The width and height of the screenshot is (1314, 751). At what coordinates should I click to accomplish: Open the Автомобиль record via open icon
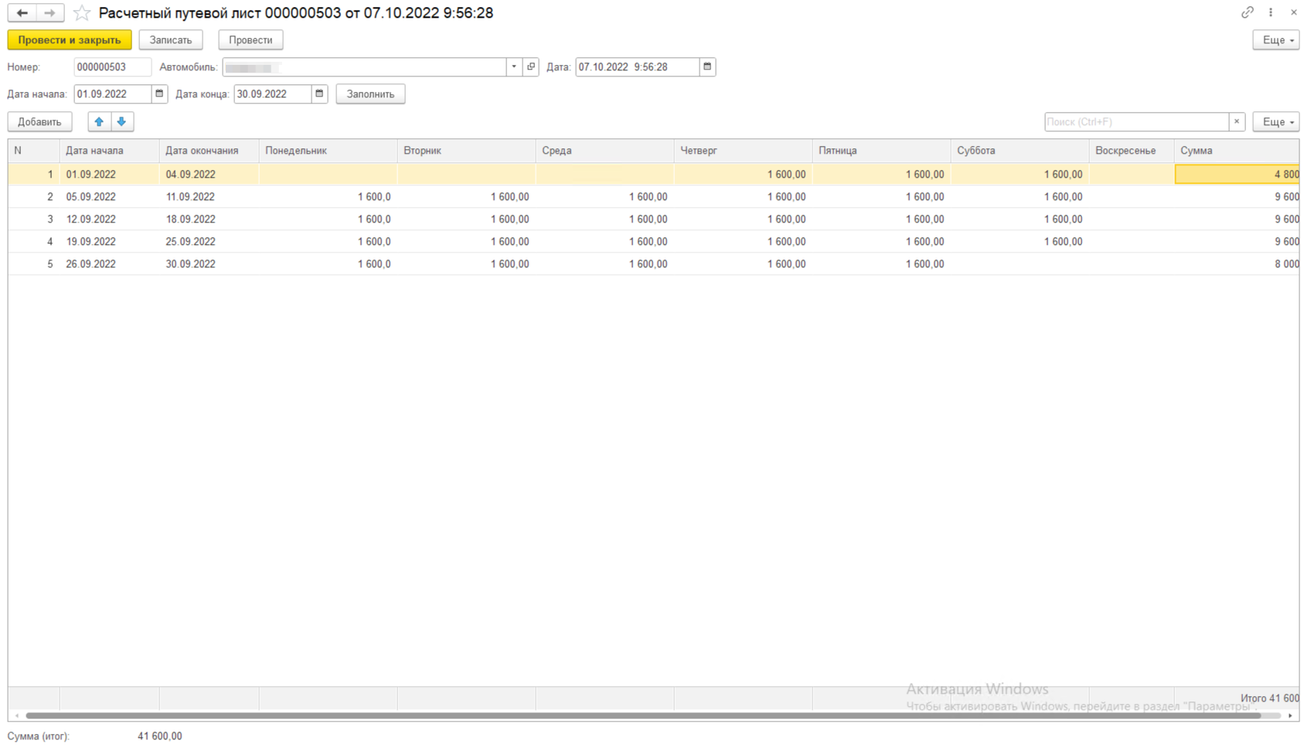point(531,67)
